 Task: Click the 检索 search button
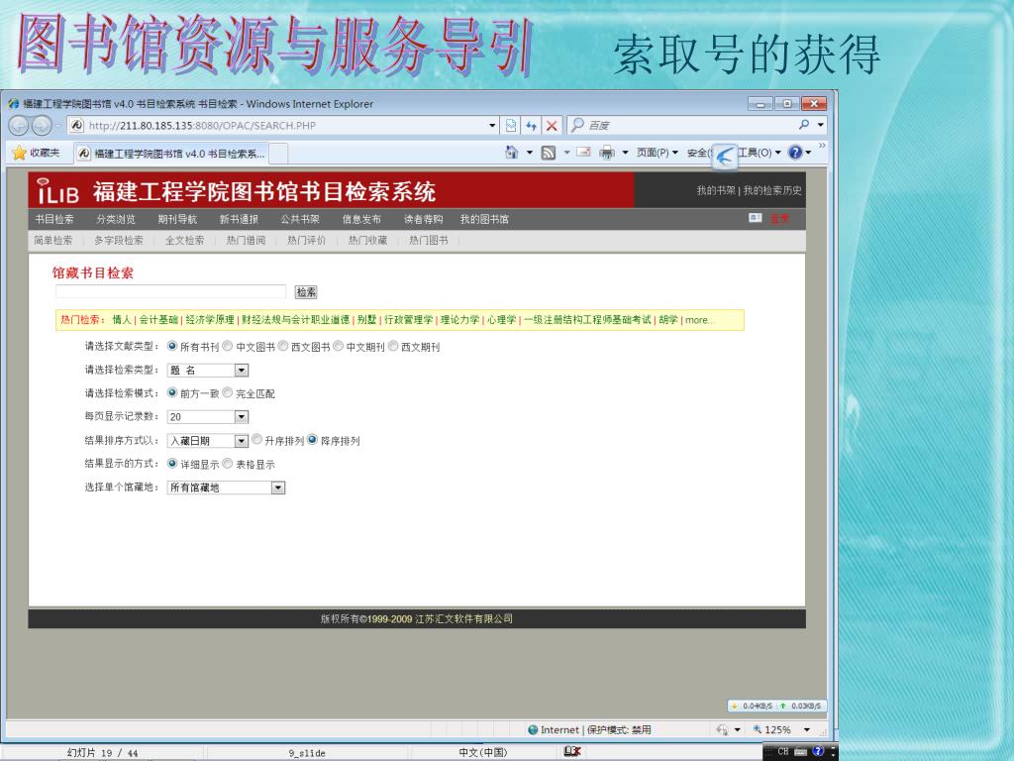pos(306,292)
